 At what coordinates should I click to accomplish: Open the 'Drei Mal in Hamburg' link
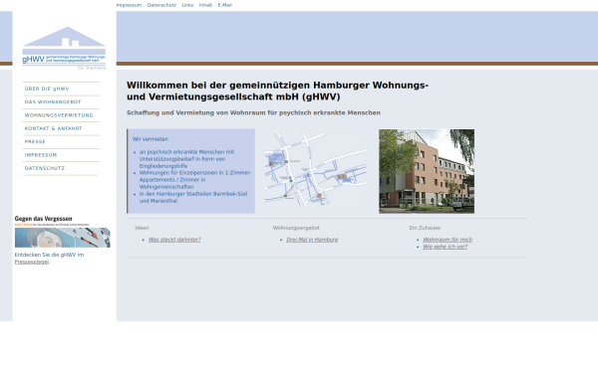[312, 240]
